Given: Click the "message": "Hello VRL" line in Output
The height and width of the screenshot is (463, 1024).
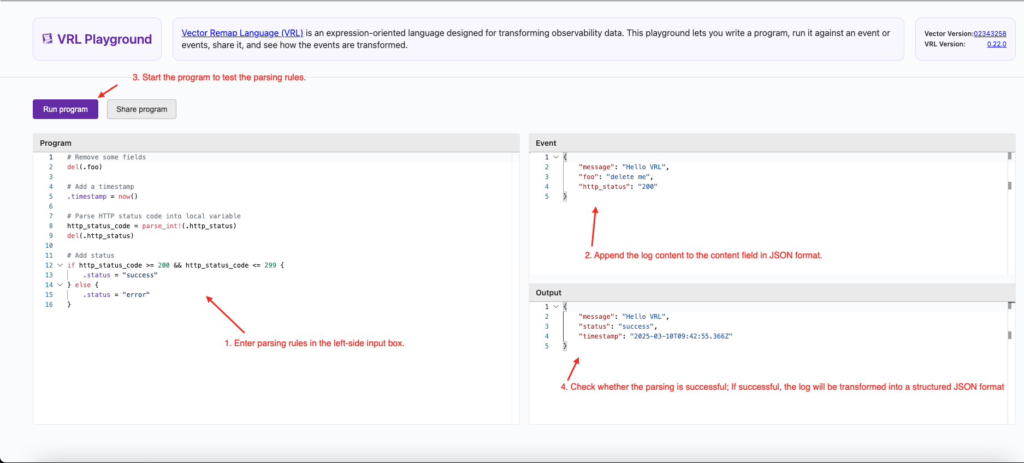Looking at the screenshot, I should tap(624, 317).
